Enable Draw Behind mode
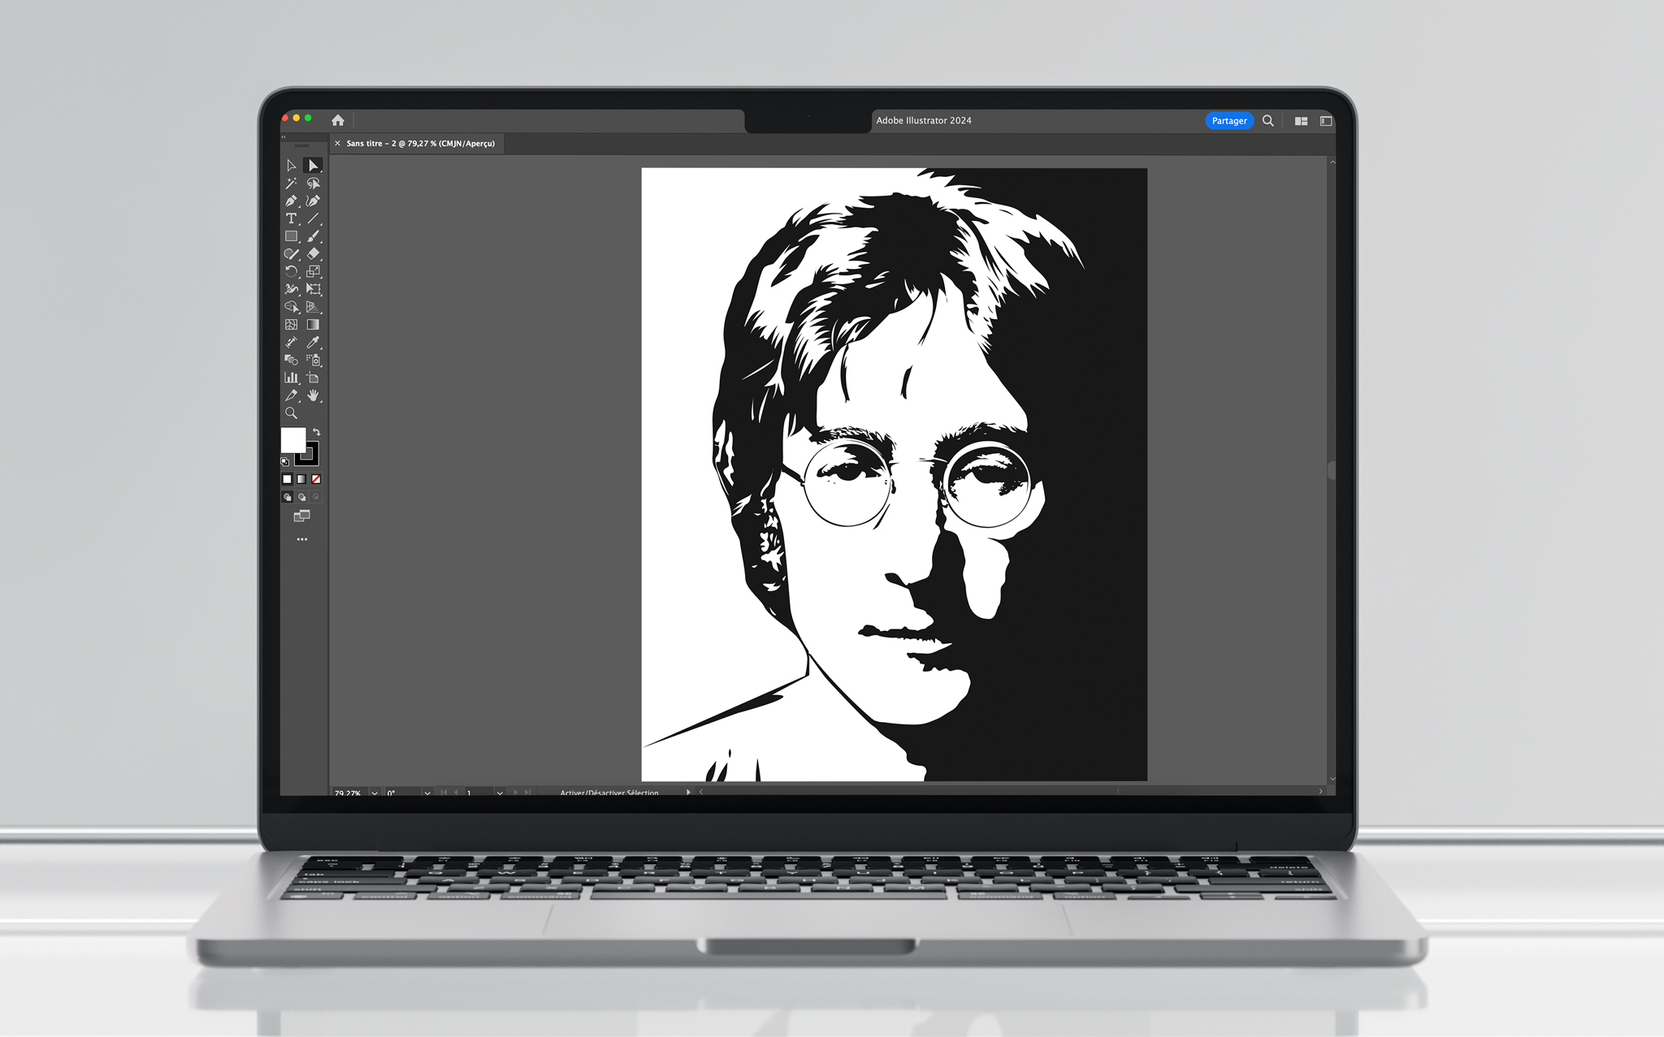The image size is (1664, 1037). click(x=301, y=497)
